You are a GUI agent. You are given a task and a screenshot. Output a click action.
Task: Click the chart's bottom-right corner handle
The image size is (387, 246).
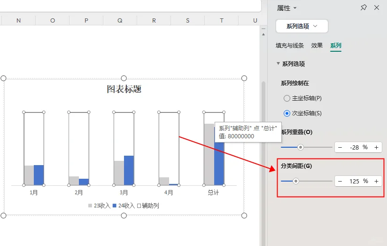244,215
